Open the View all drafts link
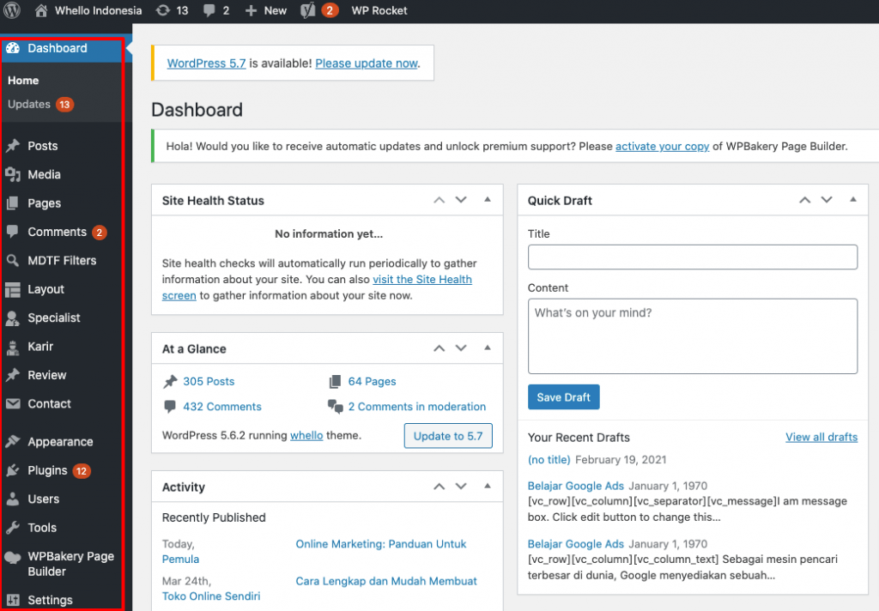Image resolution: width=879 pixels, height=611 pixels. click(821, 437)
